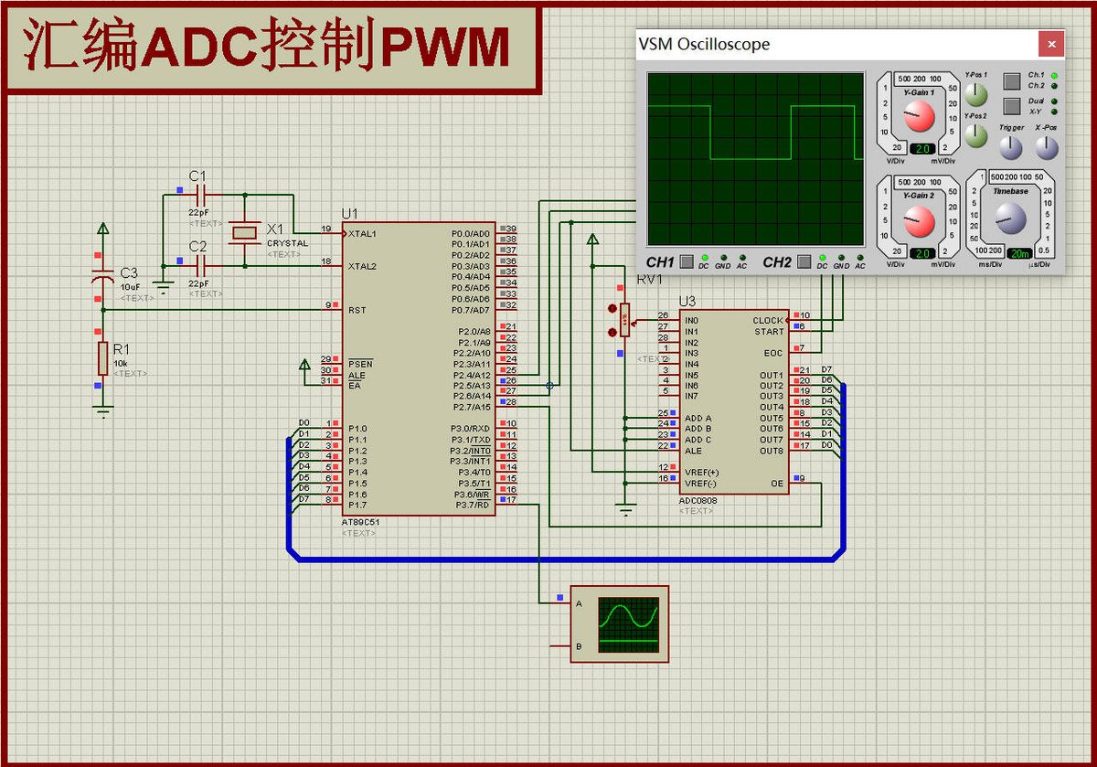
Task: Click the RV1 reference label
Action: 649,279
